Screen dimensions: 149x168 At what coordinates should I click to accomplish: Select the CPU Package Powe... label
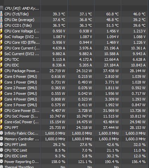click(x=22, y=71)
